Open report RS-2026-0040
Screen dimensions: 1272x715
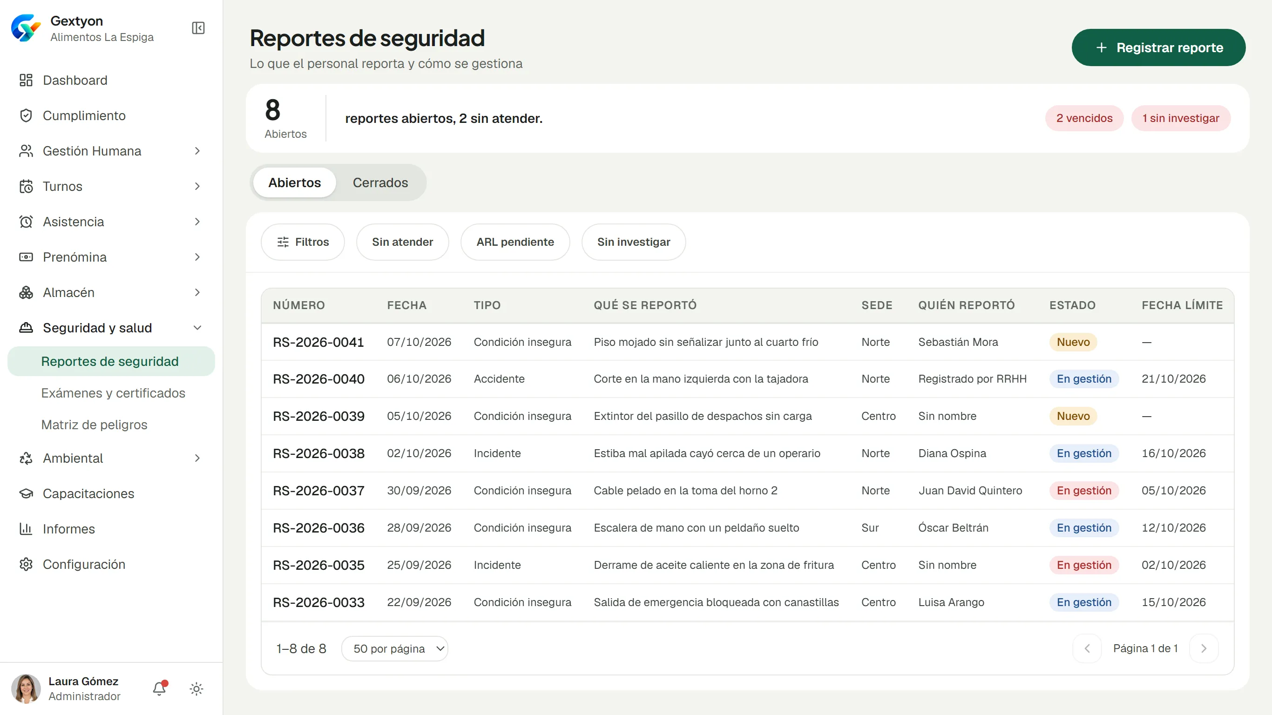coord(748,379)
